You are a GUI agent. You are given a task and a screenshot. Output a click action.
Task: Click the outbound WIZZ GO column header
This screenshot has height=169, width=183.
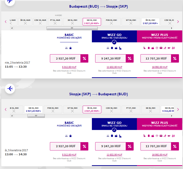pyautogui.click(x=114, y=36)
